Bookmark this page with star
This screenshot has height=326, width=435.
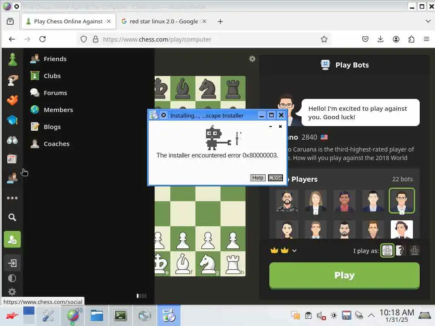[x=324, y=39]
